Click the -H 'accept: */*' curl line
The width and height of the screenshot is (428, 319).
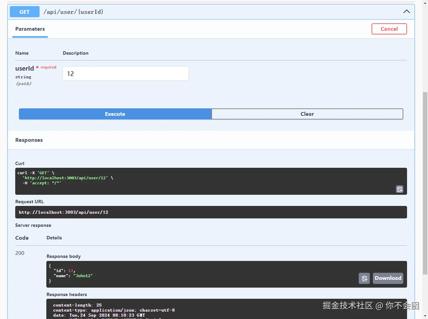[x=42, y=183]
